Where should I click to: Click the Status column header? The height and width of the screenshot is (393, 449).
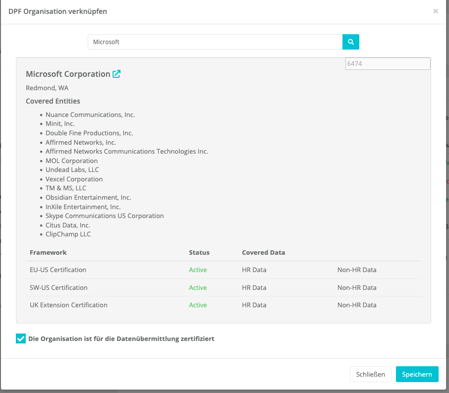[x=199, y=252]
